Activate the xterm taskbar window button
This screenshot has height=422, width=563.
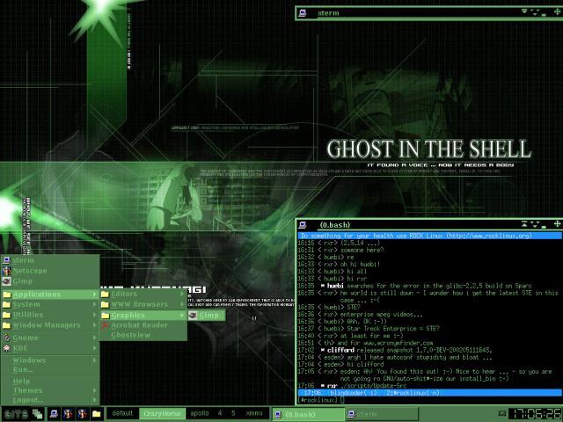point(382,414)
